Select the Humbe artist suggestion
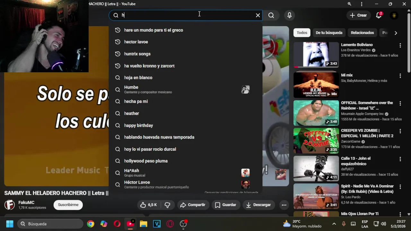 186,90
